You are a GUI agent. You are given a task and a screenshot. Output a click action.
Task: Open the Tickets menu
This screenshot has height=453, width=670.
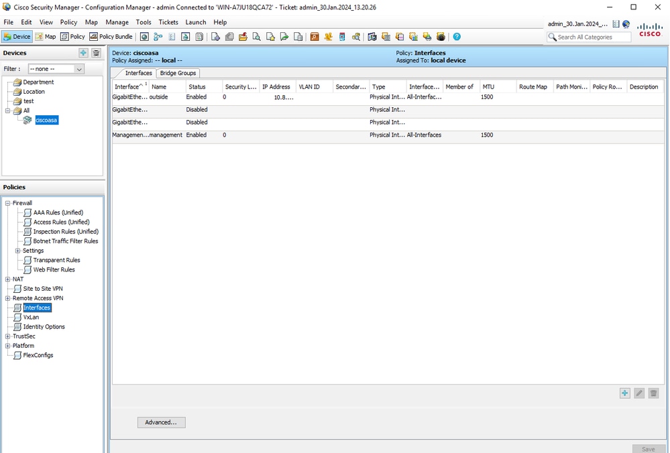[x=168, y=22]
